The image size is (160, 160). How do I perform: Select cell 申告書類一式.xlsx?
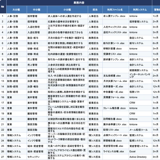pos(115,92)
